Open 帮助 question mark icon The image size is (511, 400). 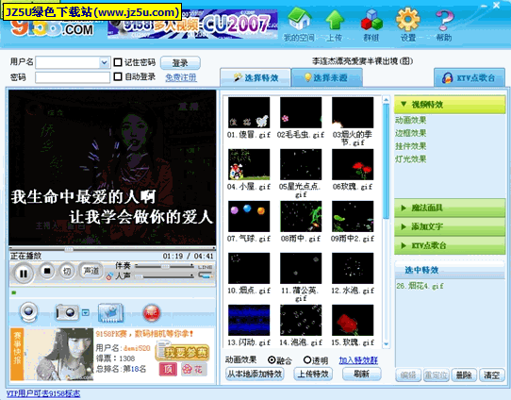(x=444, y=20)
